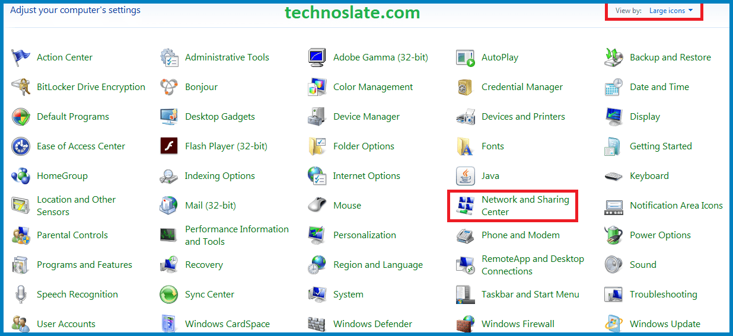Click the View by dropdown arrow
The width and height of the screenshot is (733, 336).
[690, 11]
